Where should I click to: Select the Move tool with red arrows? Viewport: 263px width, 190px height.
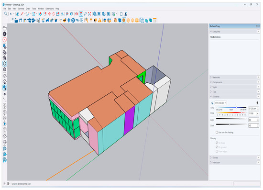click(49, 14)
